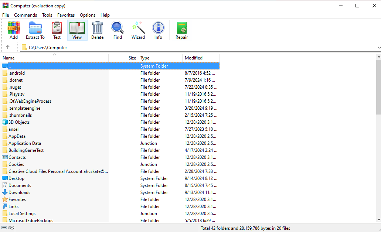Image resolution: width=381 pixels, height=232 pixels.
Task: Maximize the Computer window
Action: click(357, 6)
